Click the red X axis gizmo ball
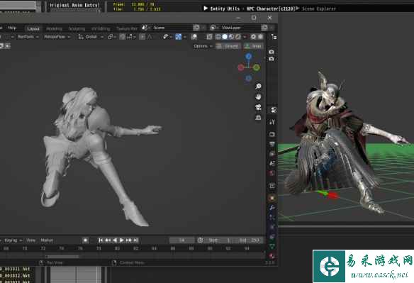 point(240,67)
